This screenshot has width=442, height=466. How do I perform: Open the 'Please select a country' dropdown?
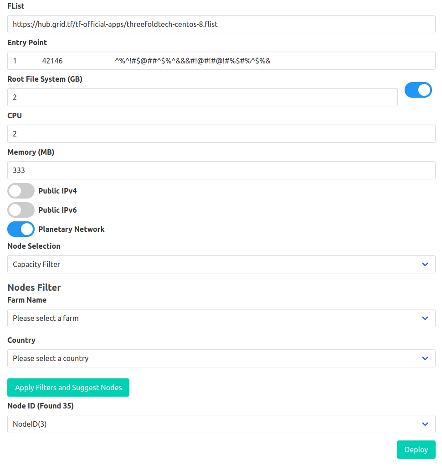click(221, 358)
